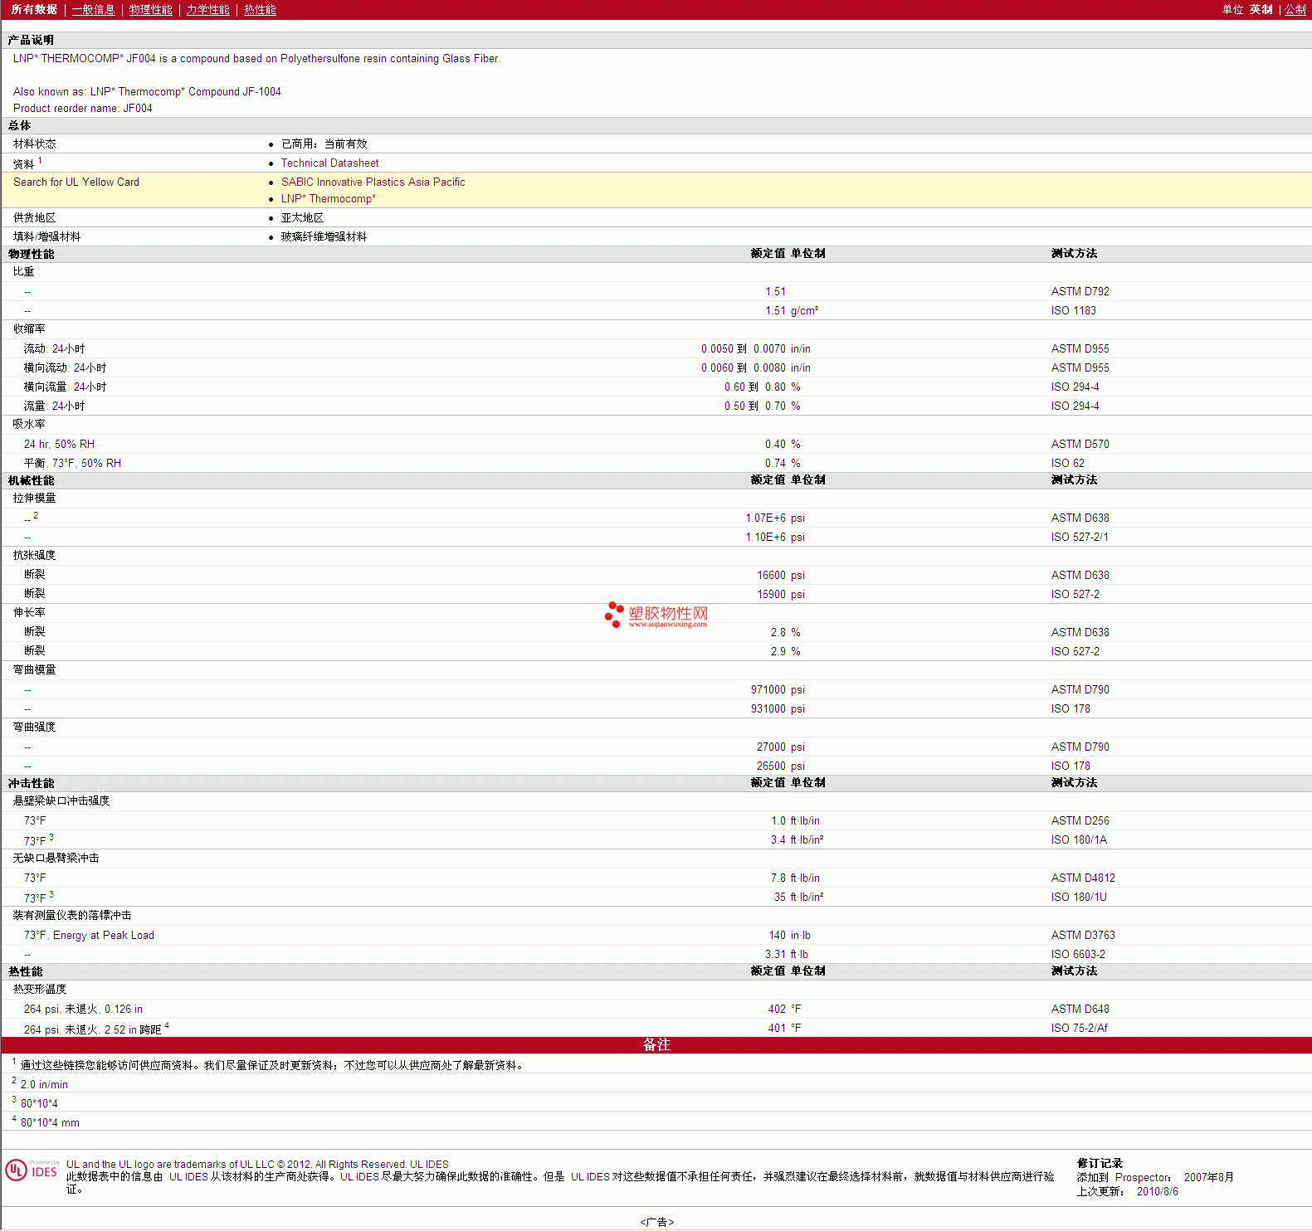The width and height of the screenshot is (1312, 1231).
Task: Select the 产品说明 section header
Action: (31, 40)
